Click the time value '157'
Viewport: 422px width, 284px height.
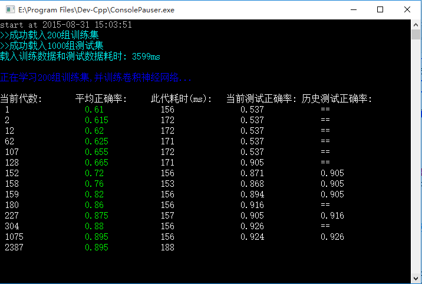coord(167,216)
